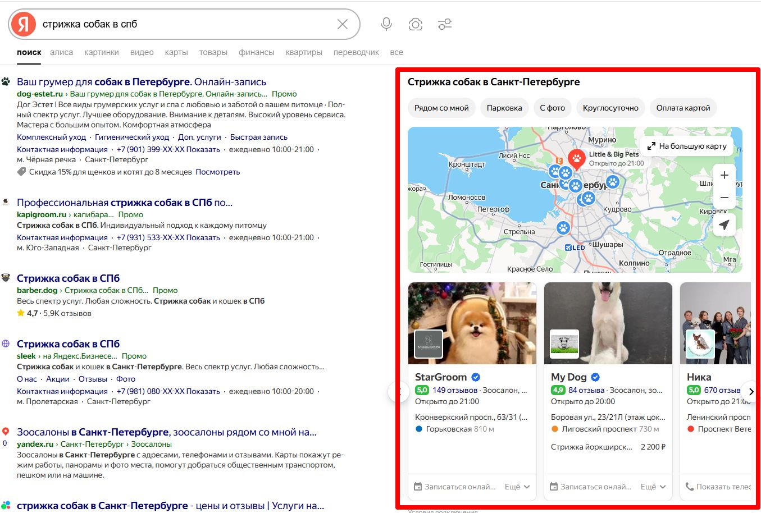
Task: Clear the search query with X icon
Action: pyautogui.click(x=343, y=24)
